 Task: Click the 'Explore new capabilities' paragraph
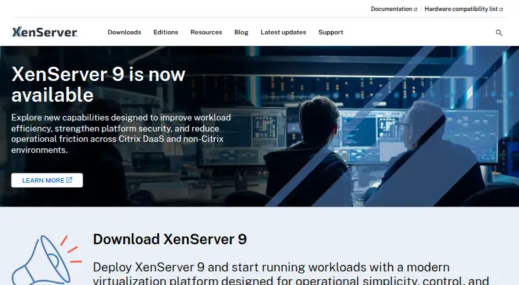pos(121,133)
